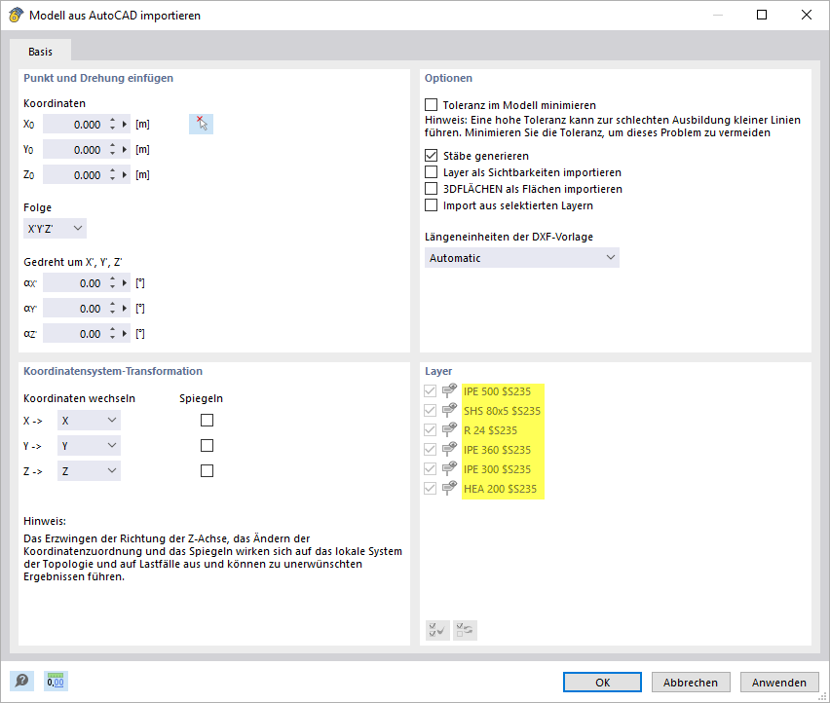Viewport: 830px width, 703px height.
Task: Open the Y -> coordinate dropdown
Action: (x=89, y=445)
